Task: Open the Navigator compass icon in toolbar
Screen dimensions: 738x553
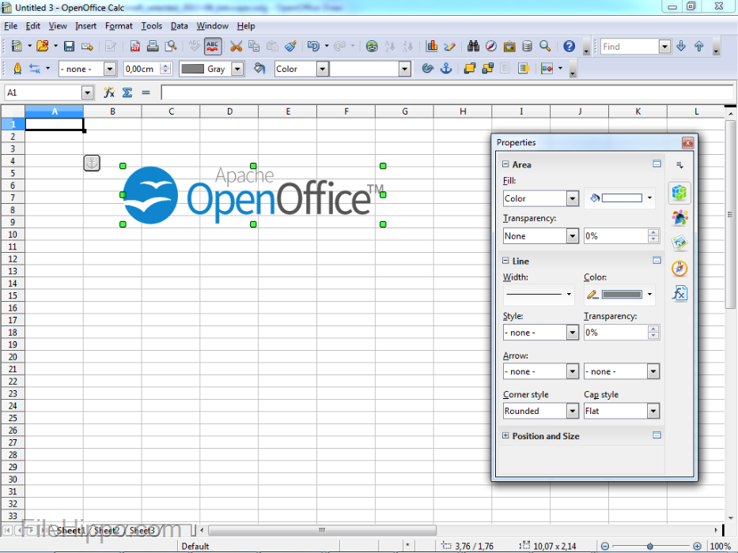Action: point(491,46)
